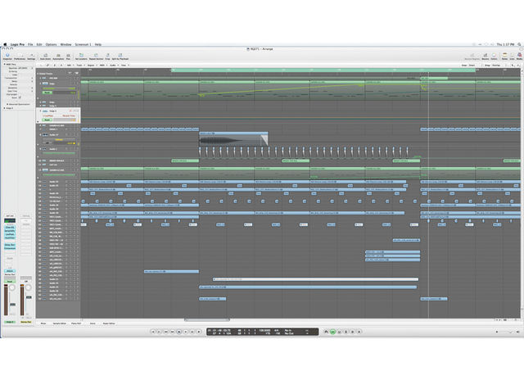Open the Mixer tab at bottom

click(x=43, y=323)
